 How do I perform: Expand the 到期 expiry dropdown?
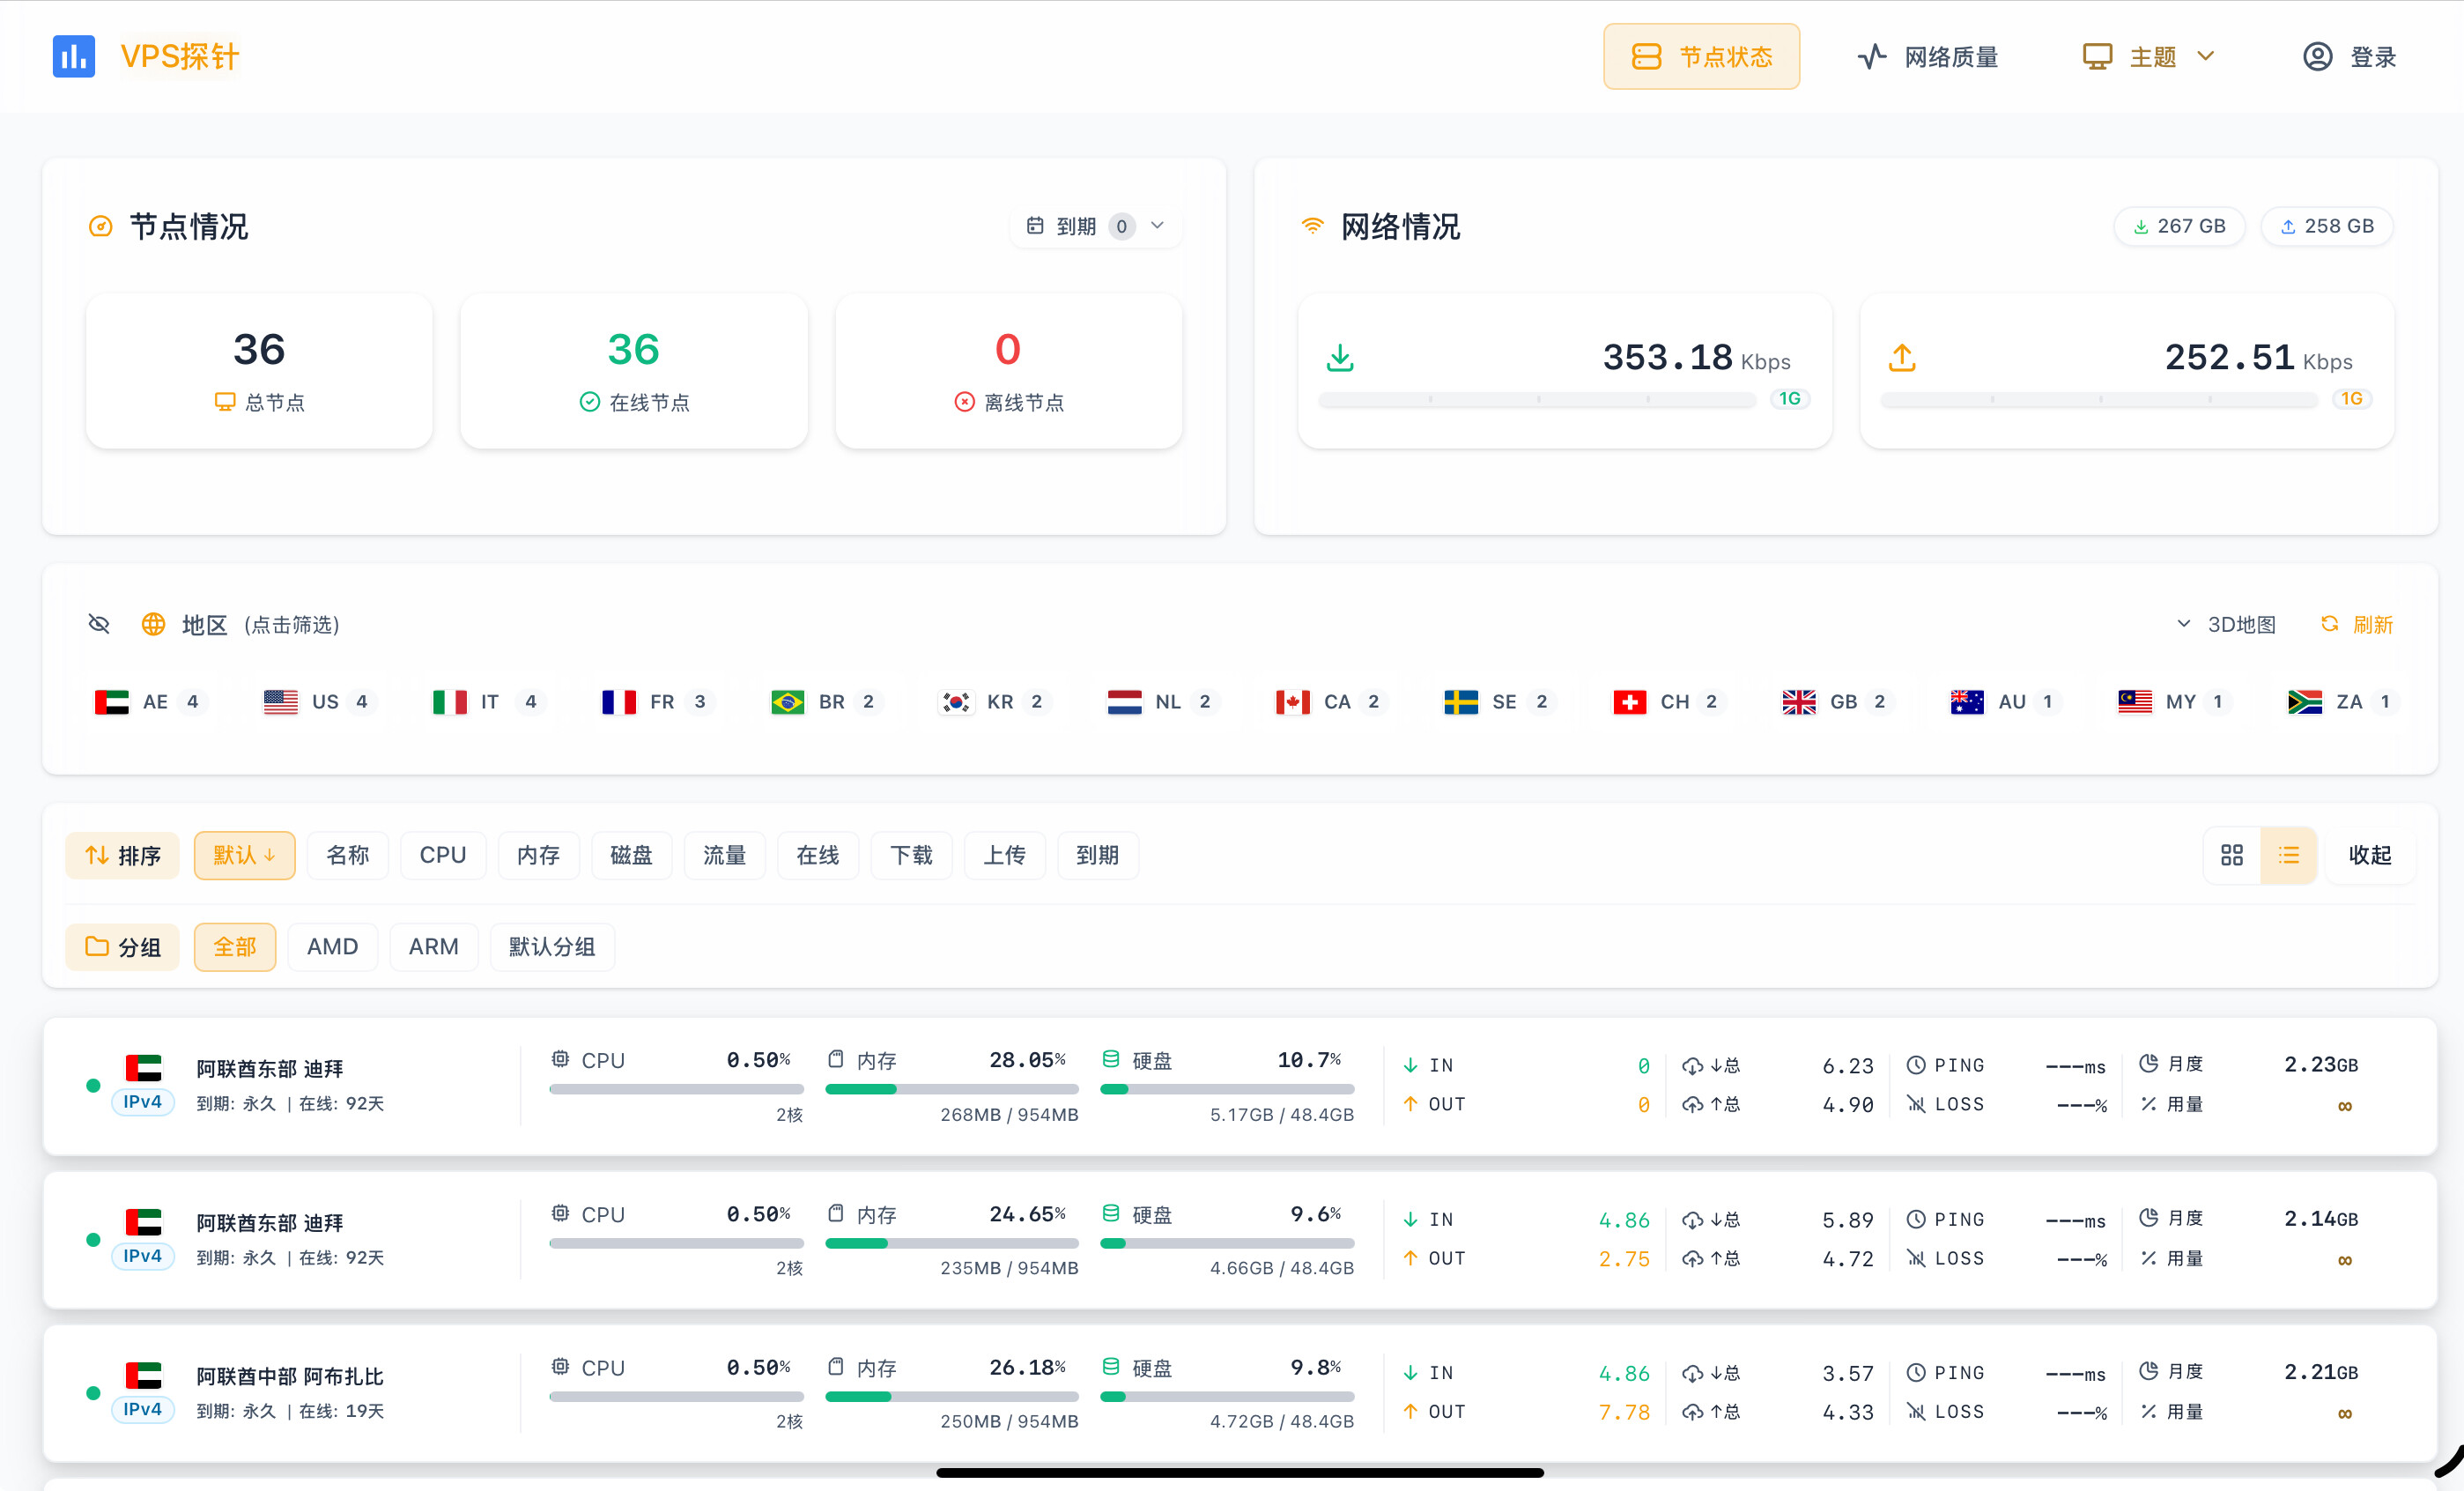[1096, 226]
